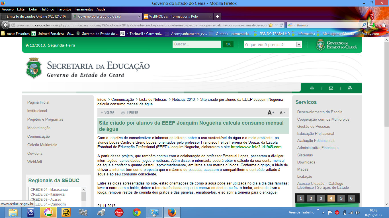The width and height of the screenshot is (389, 218).
Task: Submit Baixaki search with magnifier icon
Action: click(364, 25)
